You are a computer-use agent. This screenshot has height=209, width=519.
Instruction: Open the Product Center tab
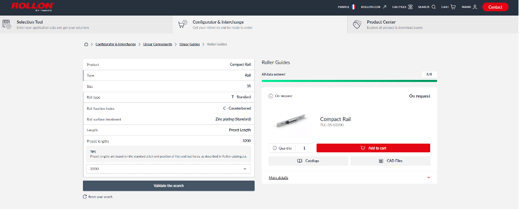[433, 25]
